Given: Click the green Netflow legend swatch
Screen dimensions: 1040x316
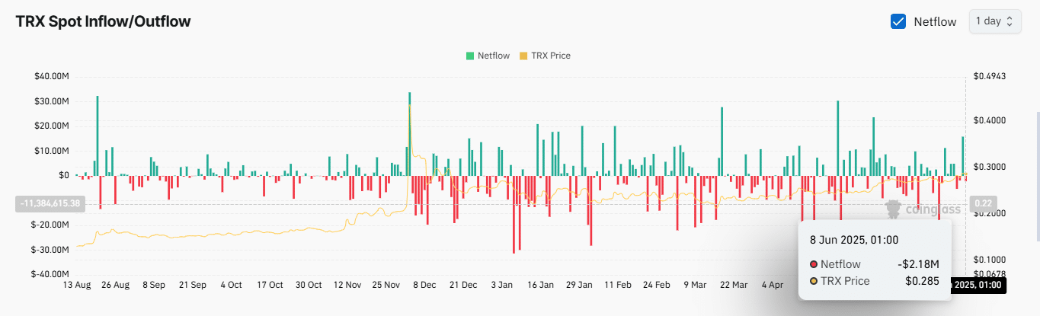Looking at the screenshot, I should [x=470, y=56].
